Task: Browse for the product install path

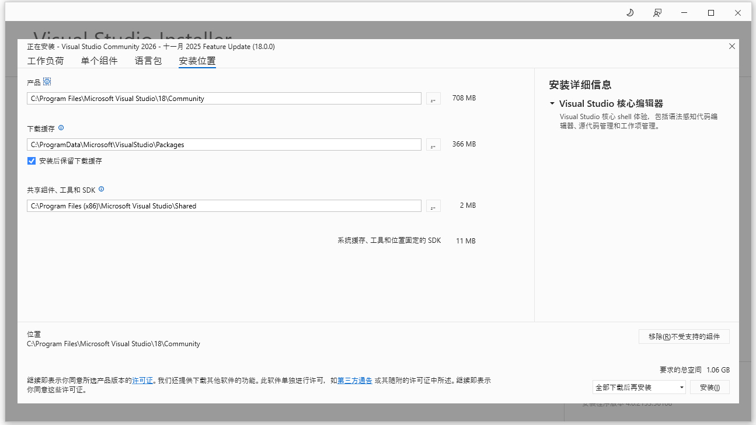Action: [x=433, y=98]
